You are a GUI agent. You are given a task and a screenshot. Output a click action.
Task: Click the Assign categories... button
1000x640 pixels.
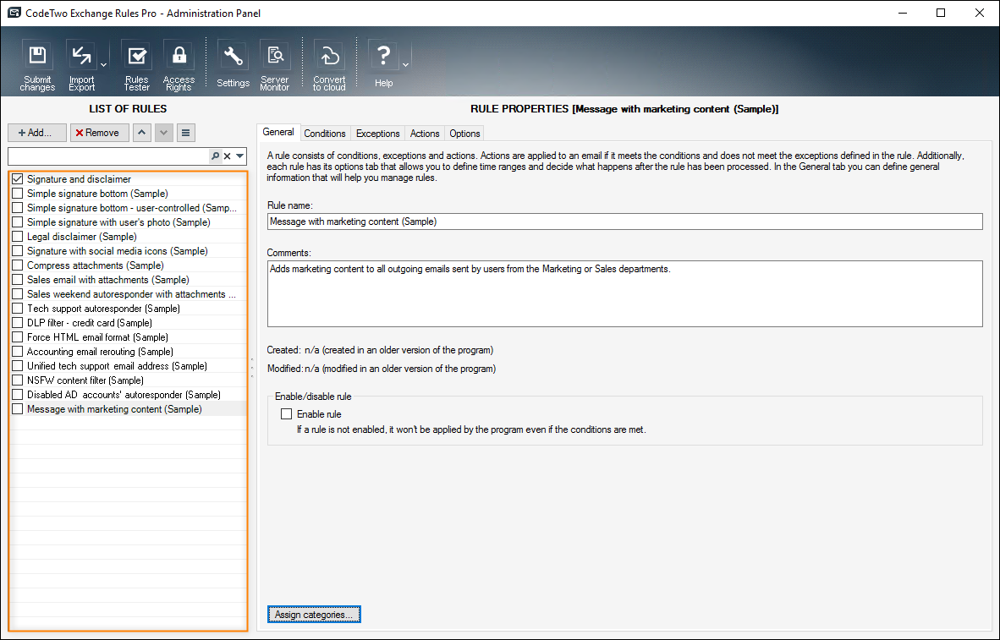click(x=314, y=615)
